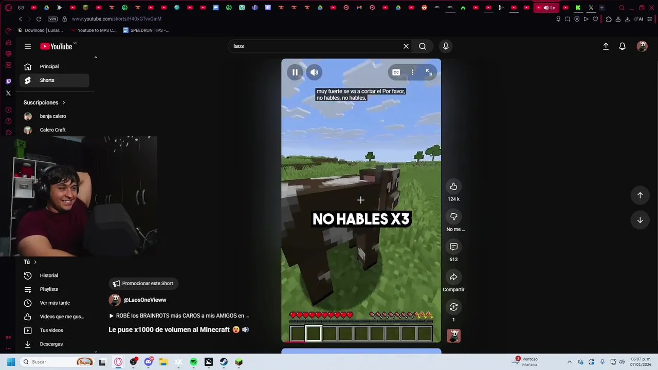Image resolution: width=658 pixels, height=370 pixels.
Task: Open benja calero channel subscription
Action: pyautogui.click(x=54, y=116)
